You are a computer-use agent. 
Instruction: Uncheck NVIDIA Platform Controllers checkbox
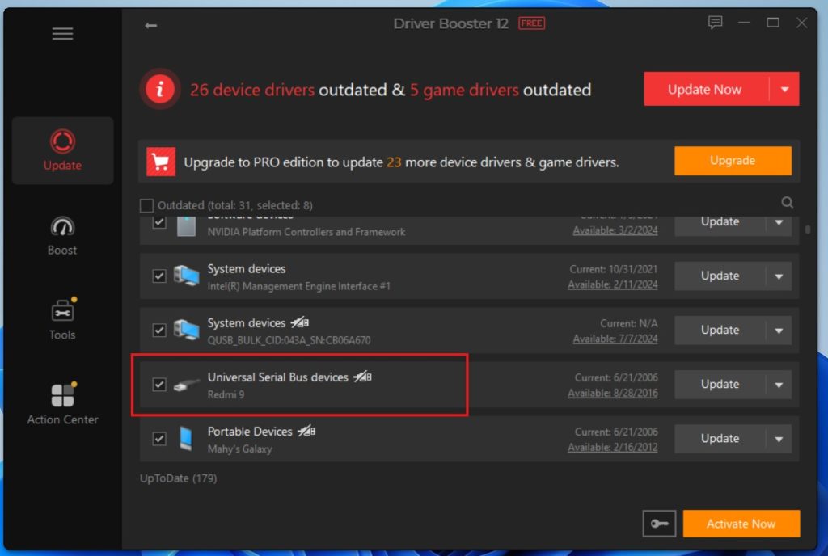pos(159,222)
